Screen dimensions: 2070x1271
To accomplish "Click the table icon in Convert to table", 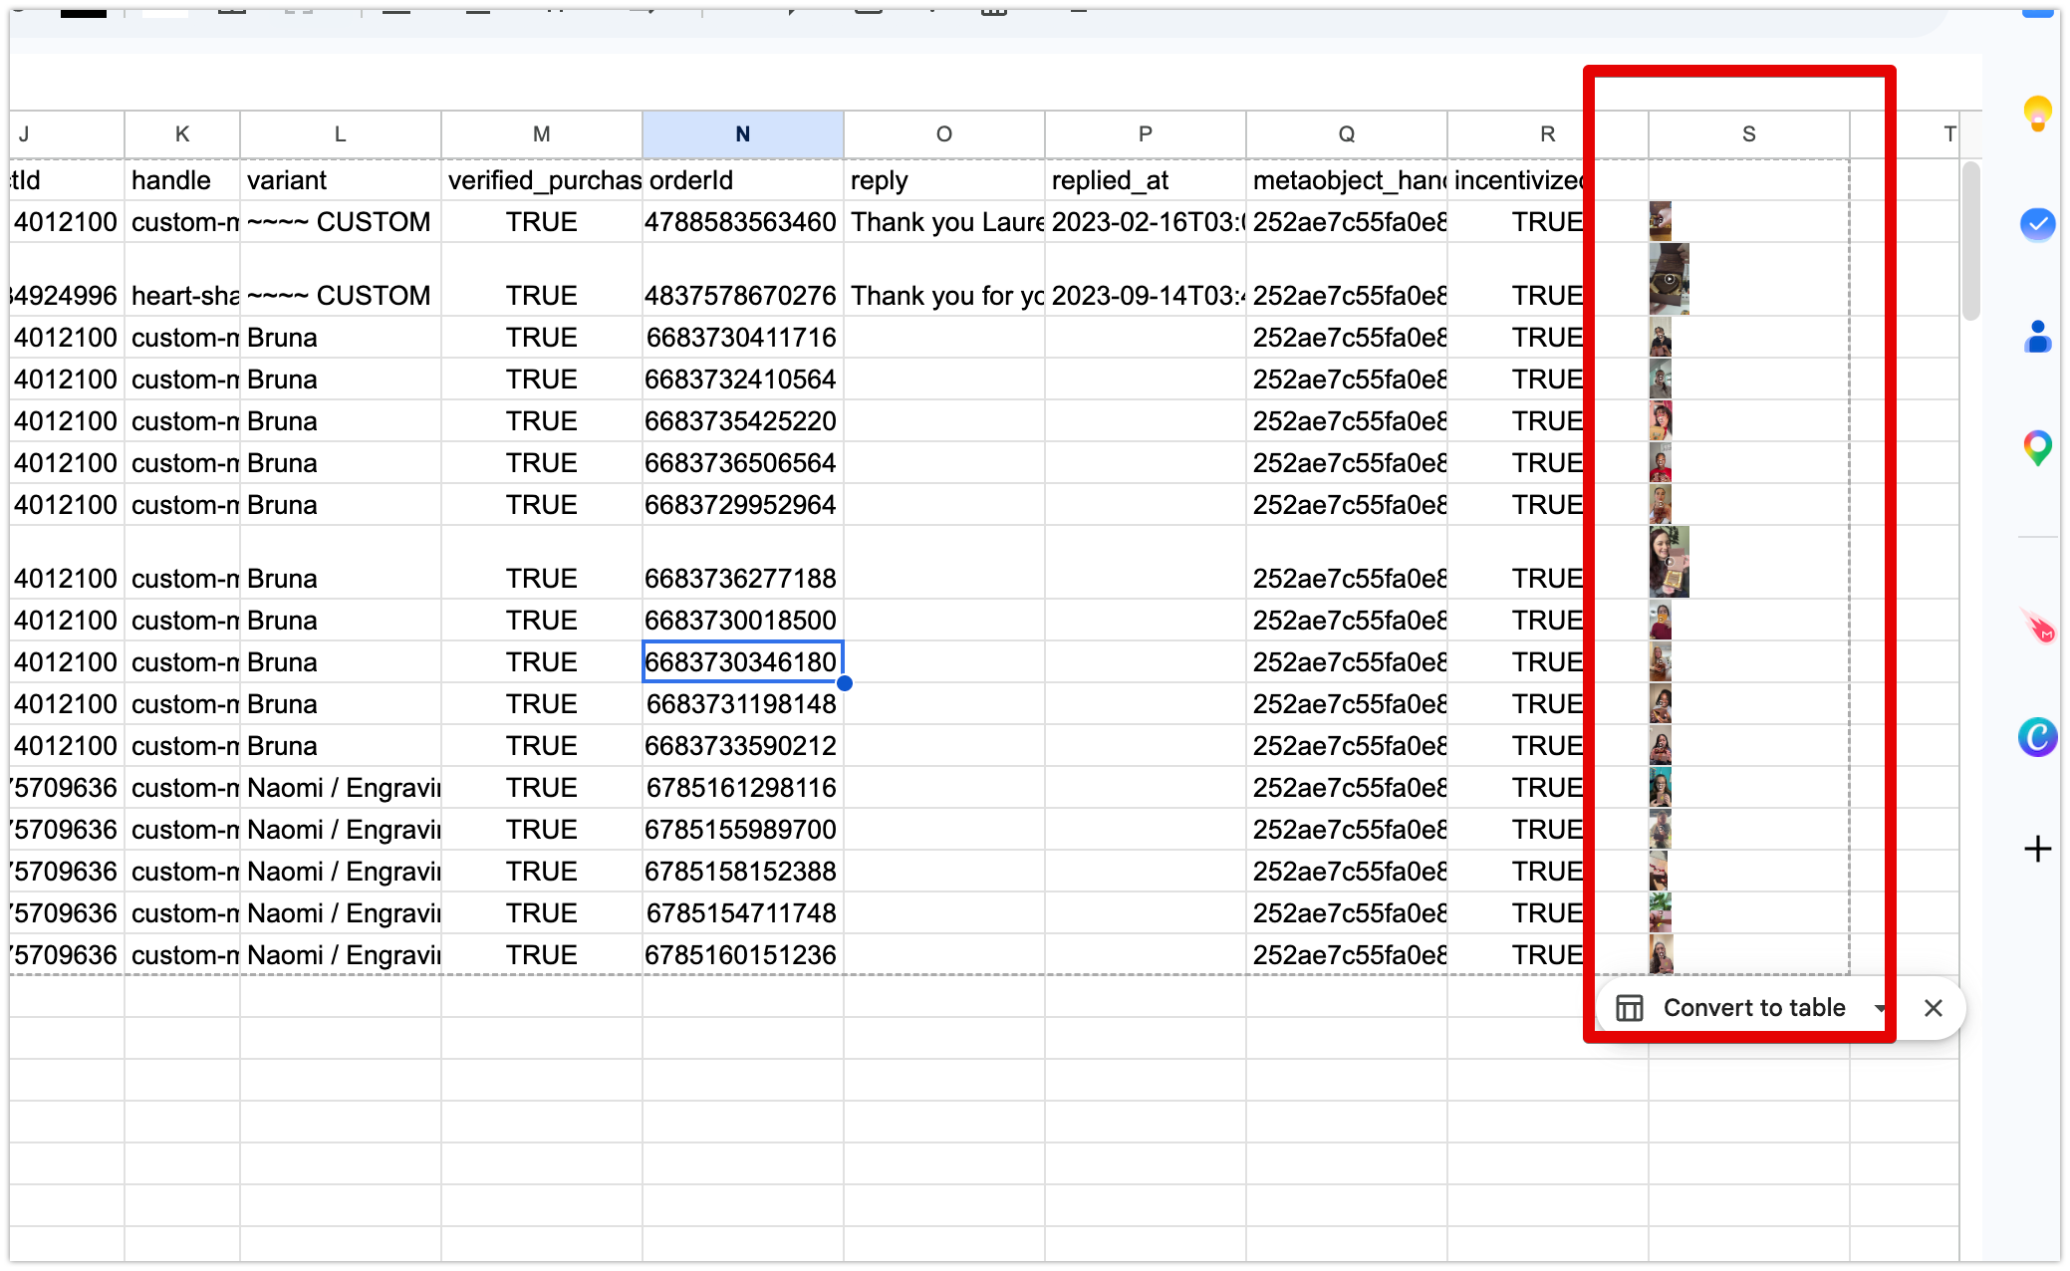I will click(x=1629, y=1008).
